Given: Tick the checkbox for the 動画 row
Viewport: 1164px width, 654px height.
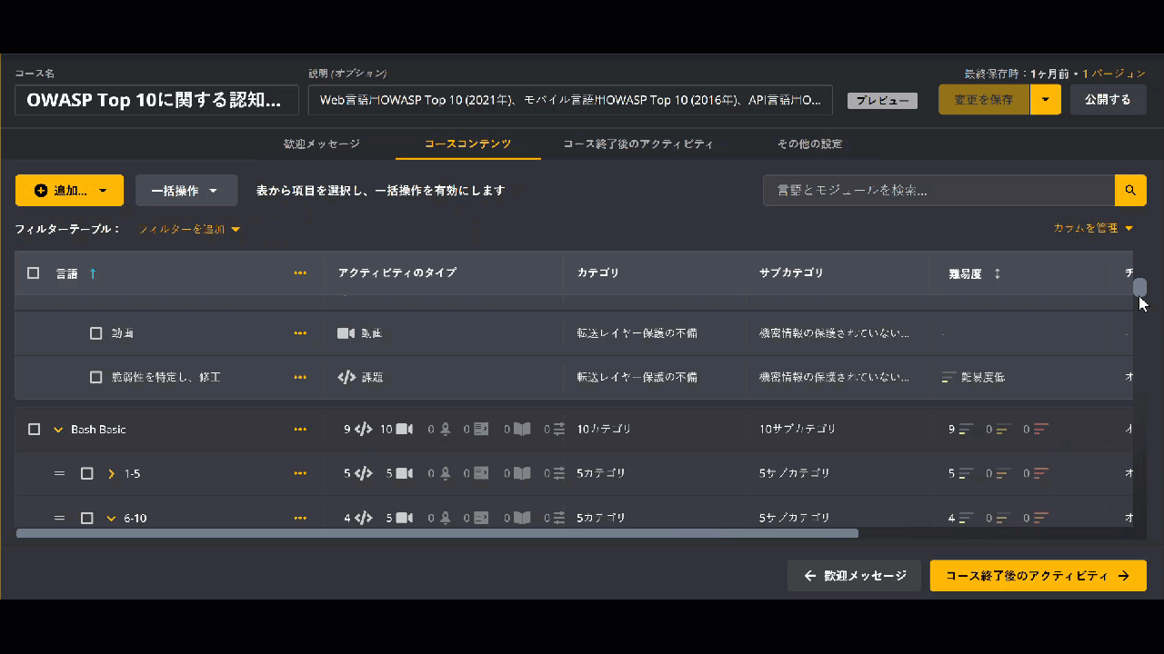Looking at the screenshot, I should pyautogui.click(x=96, y=333).
